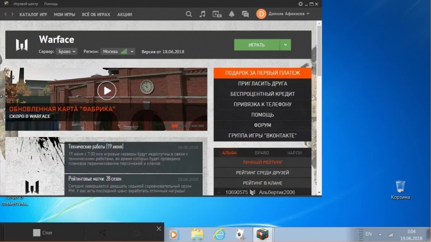This screenshot has height=242, width=431.
Task: Select РЕЙТИНГ СРЕДИ ДРУЗЕЙ
Action: click(262, 173)
